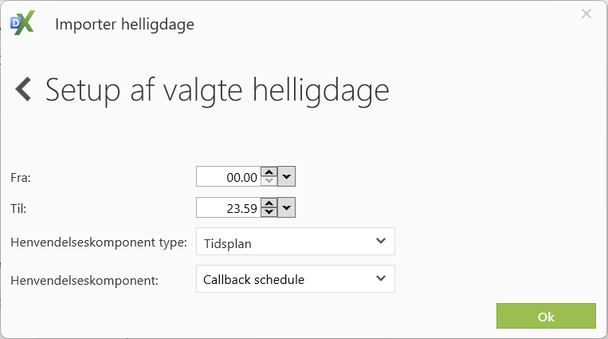The height and width of the screenshot is (339, 608).
Task: Close the Importer helligdage dialog
Action: (586, 14)
